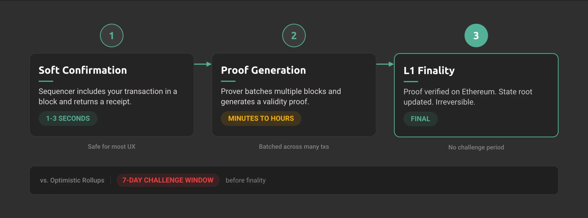Click the 'before finality' text
Screen dimensions: 588x218
point(246,180)
